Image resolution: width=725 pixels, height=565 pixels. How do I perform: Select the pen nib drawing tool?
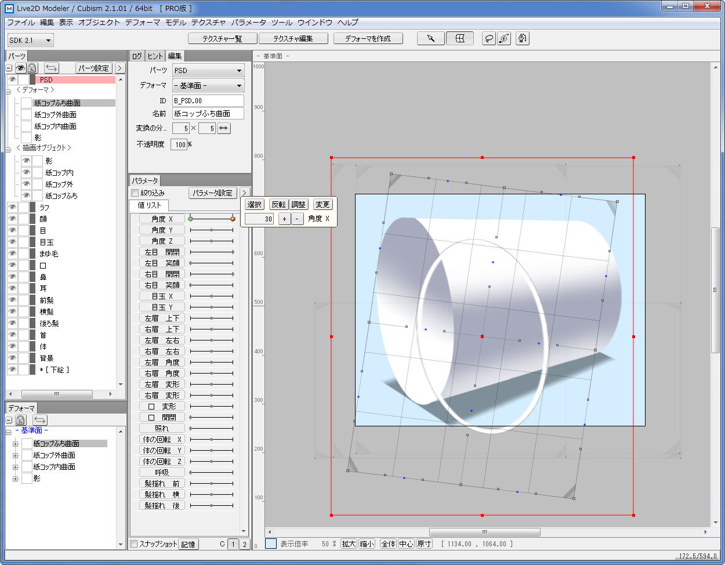[x=522, y=38]
